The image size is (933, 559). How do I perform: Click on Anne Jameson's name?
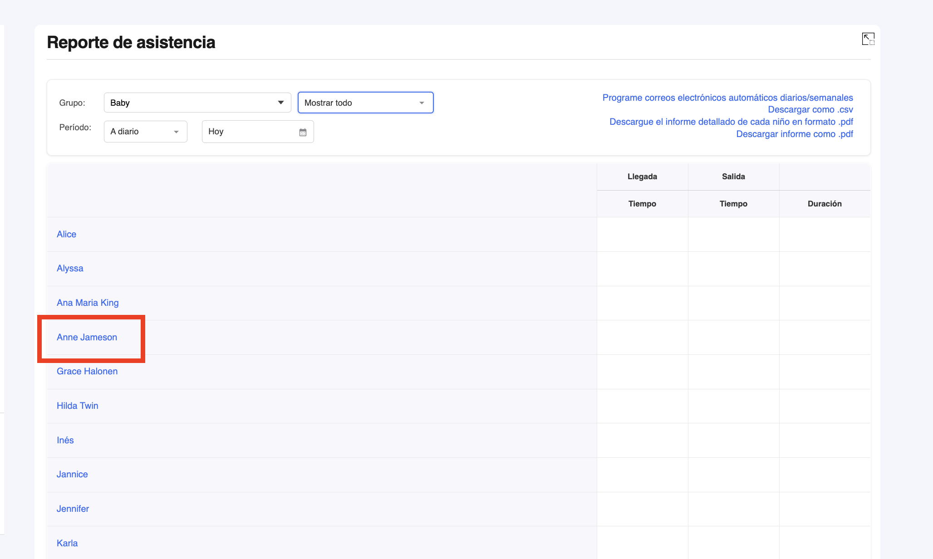87,337
